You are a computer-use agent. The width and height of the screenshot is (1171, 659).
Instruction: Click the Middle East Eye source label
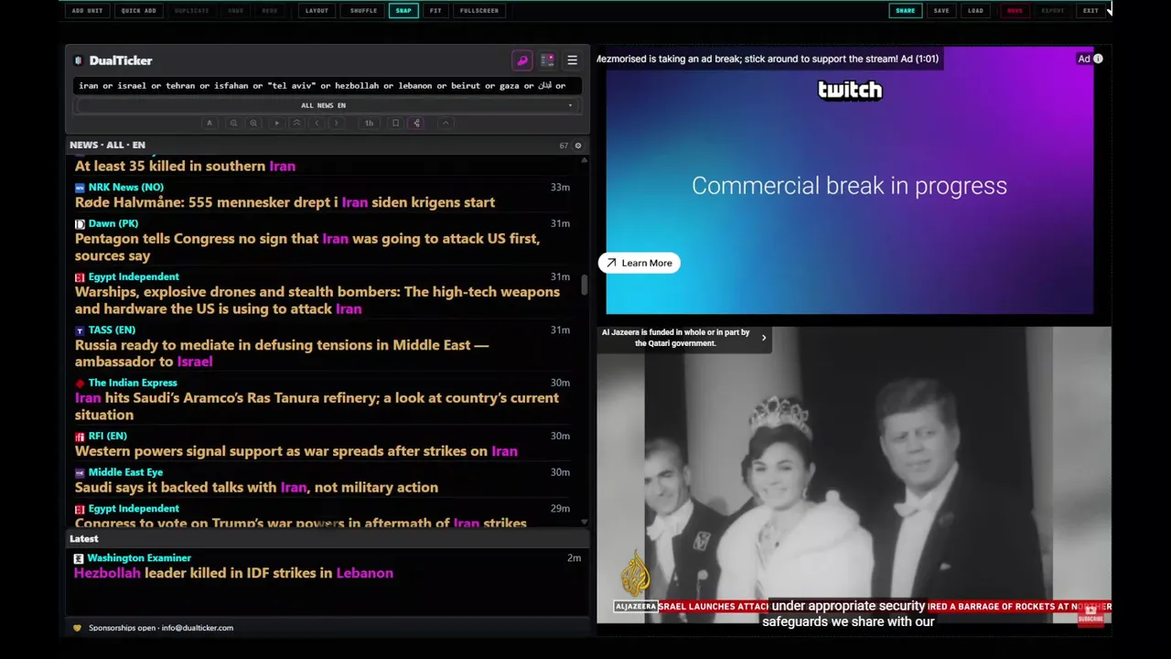coord(125,472)
